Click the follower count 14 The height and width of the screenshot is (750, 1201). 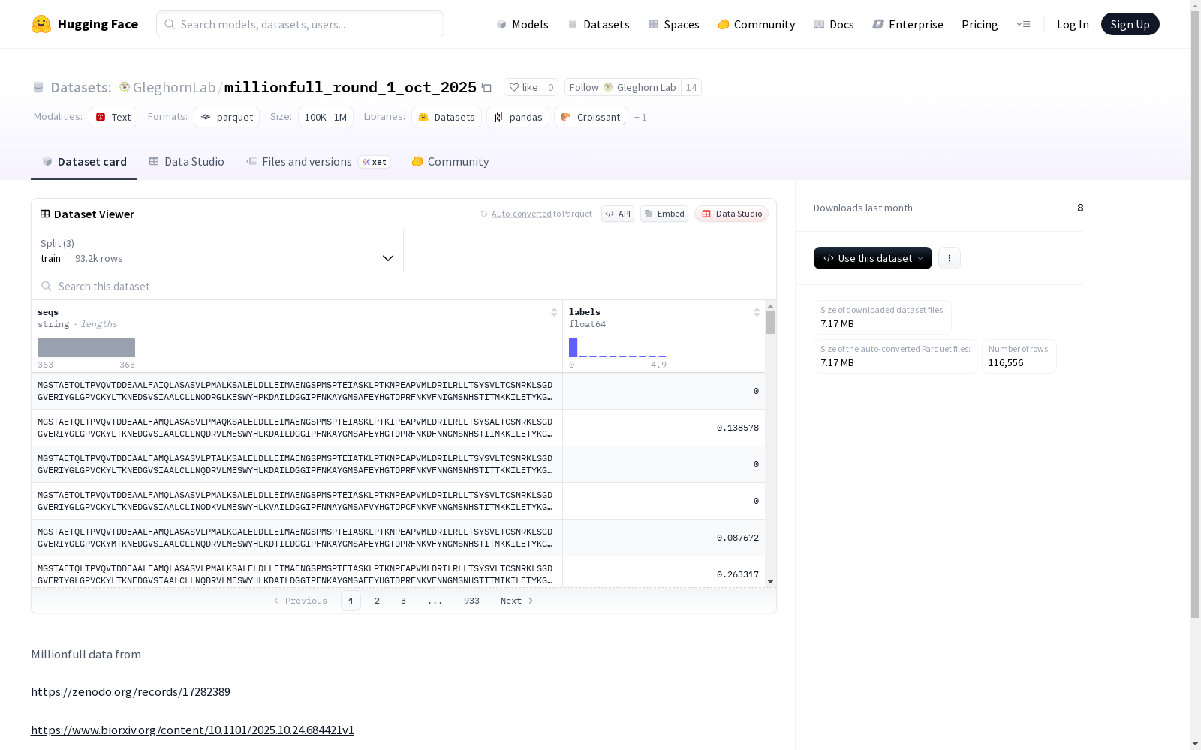click(691, 87)
